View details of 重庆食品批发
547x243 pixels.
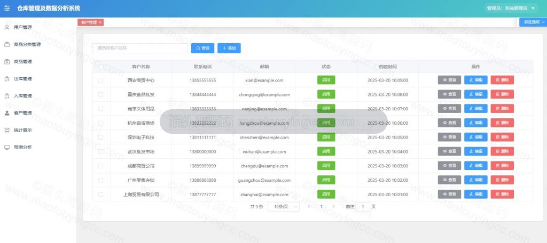[x=449, y=94]
